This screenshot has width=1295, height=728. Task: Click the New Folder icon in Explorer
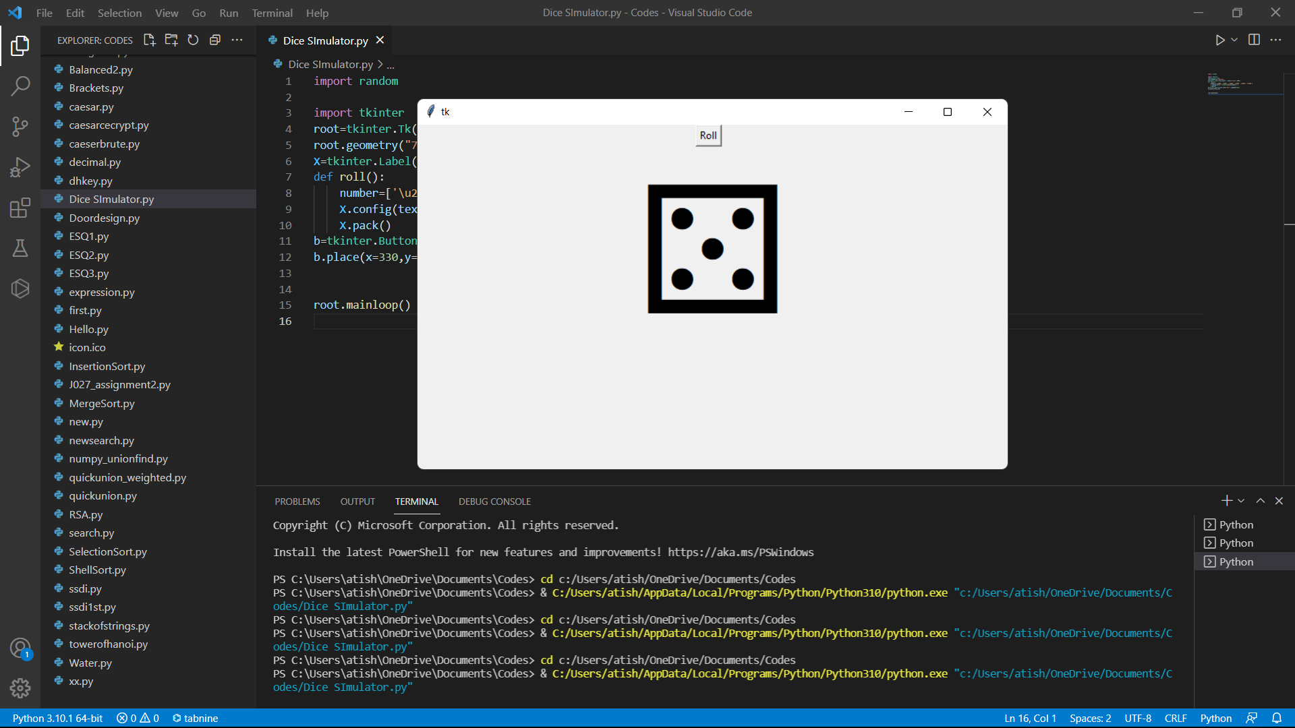click(171, 40)
